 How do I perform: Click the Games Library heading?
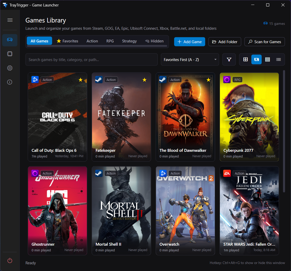point(46,20)
